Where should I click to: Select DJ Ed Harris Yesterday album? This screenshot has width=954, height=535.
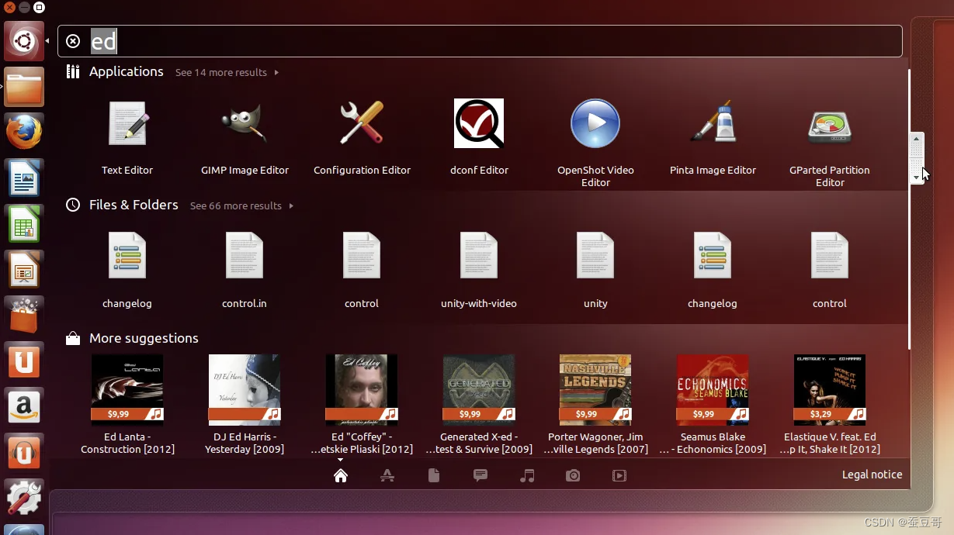click(245, 390)
